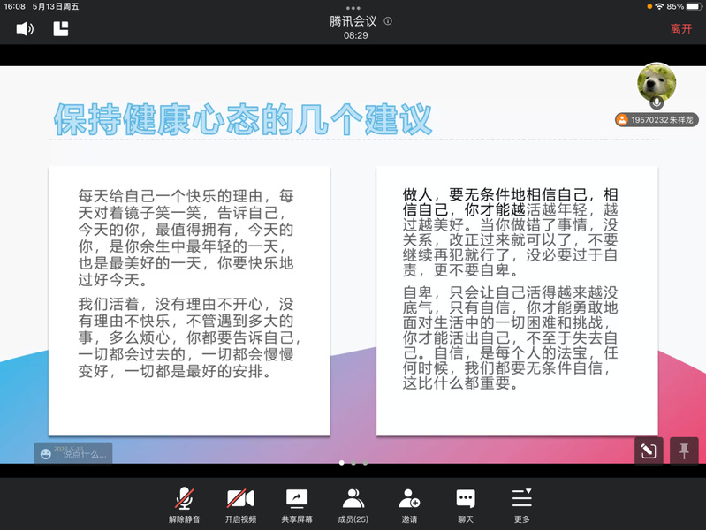Tap the battery 85% status indicator
The width and height of the screenshot is (706, 530).
tap(684, 6)
